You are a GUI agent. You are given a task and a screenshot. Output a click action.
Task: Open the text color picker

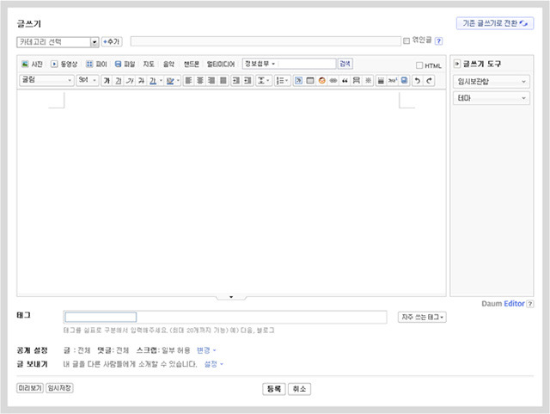coord(155,81)
